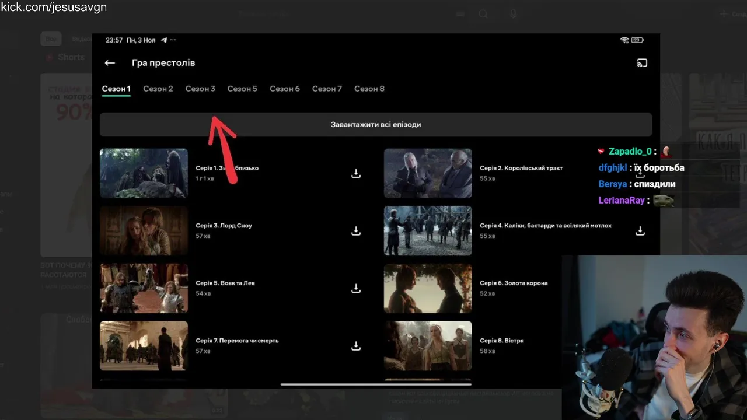Download Серія 7. Перемога чи смерть
Viewport: 747px width, 420px height.
[x=356, y=346]
